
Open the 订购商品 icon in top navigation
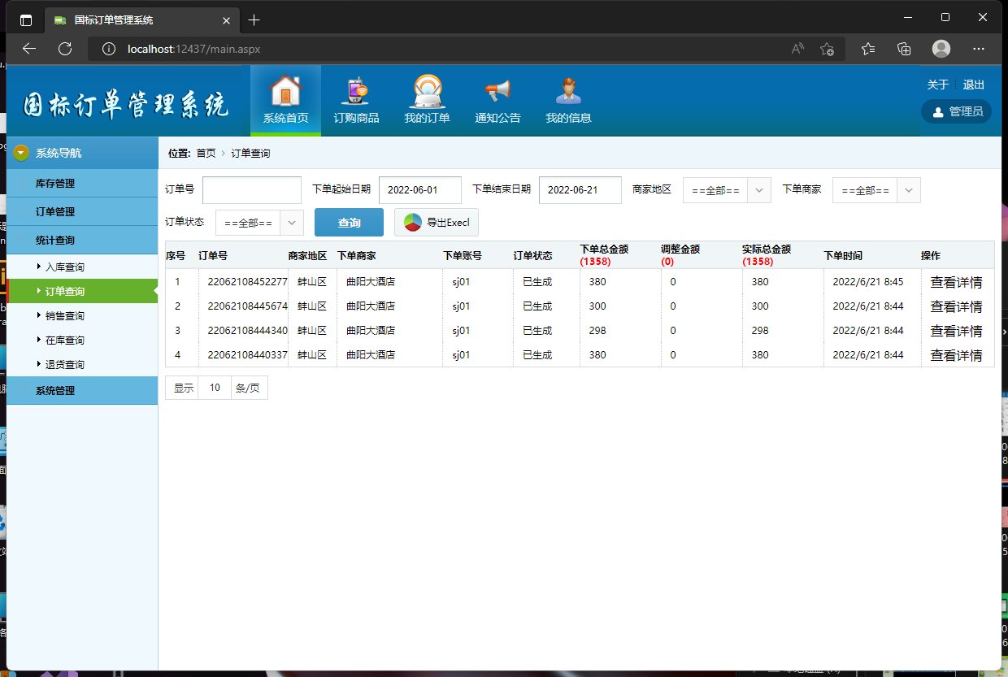coord(356,91)
